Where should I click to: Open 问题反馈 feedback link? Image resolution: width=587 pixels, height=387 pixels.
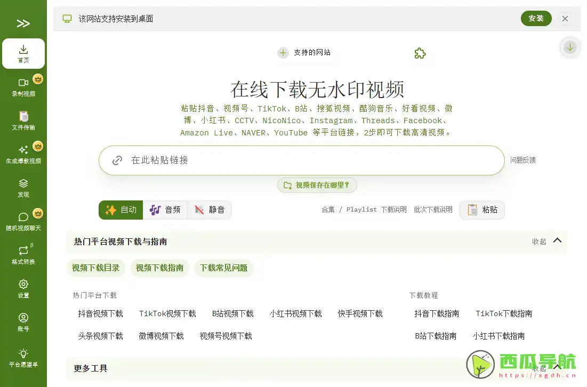pos(522,160)
